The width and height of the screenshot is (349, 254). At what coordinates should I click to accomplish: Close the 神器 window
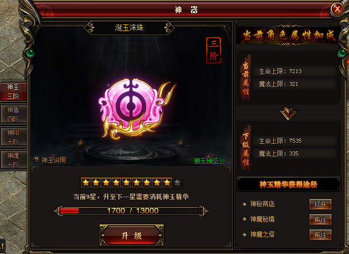point(337,9)
